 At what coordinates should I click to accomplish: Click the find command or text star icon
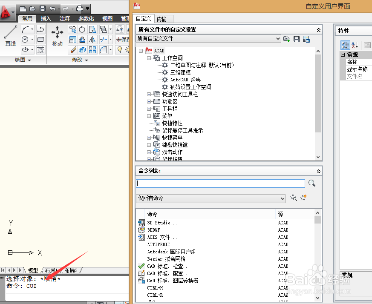pyautogui.click(x=294, y=198)
